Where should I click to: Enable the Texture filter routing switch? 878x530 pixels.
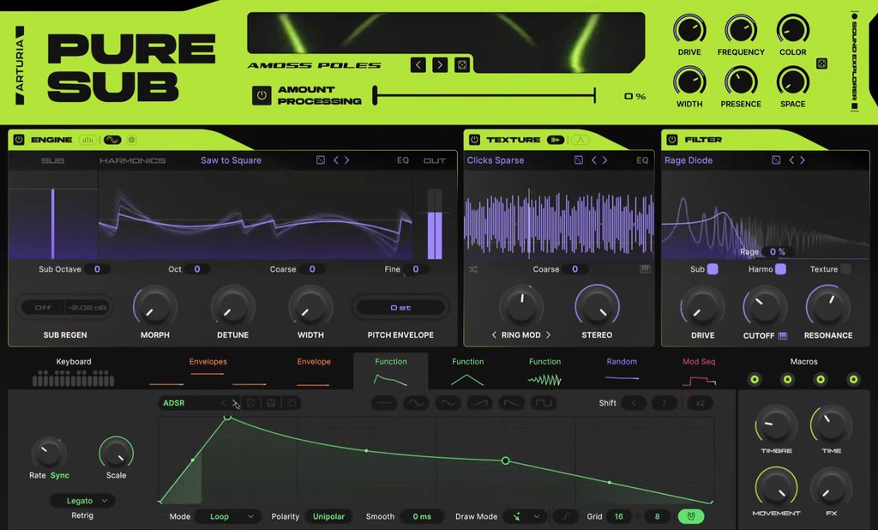click(845, 269)
